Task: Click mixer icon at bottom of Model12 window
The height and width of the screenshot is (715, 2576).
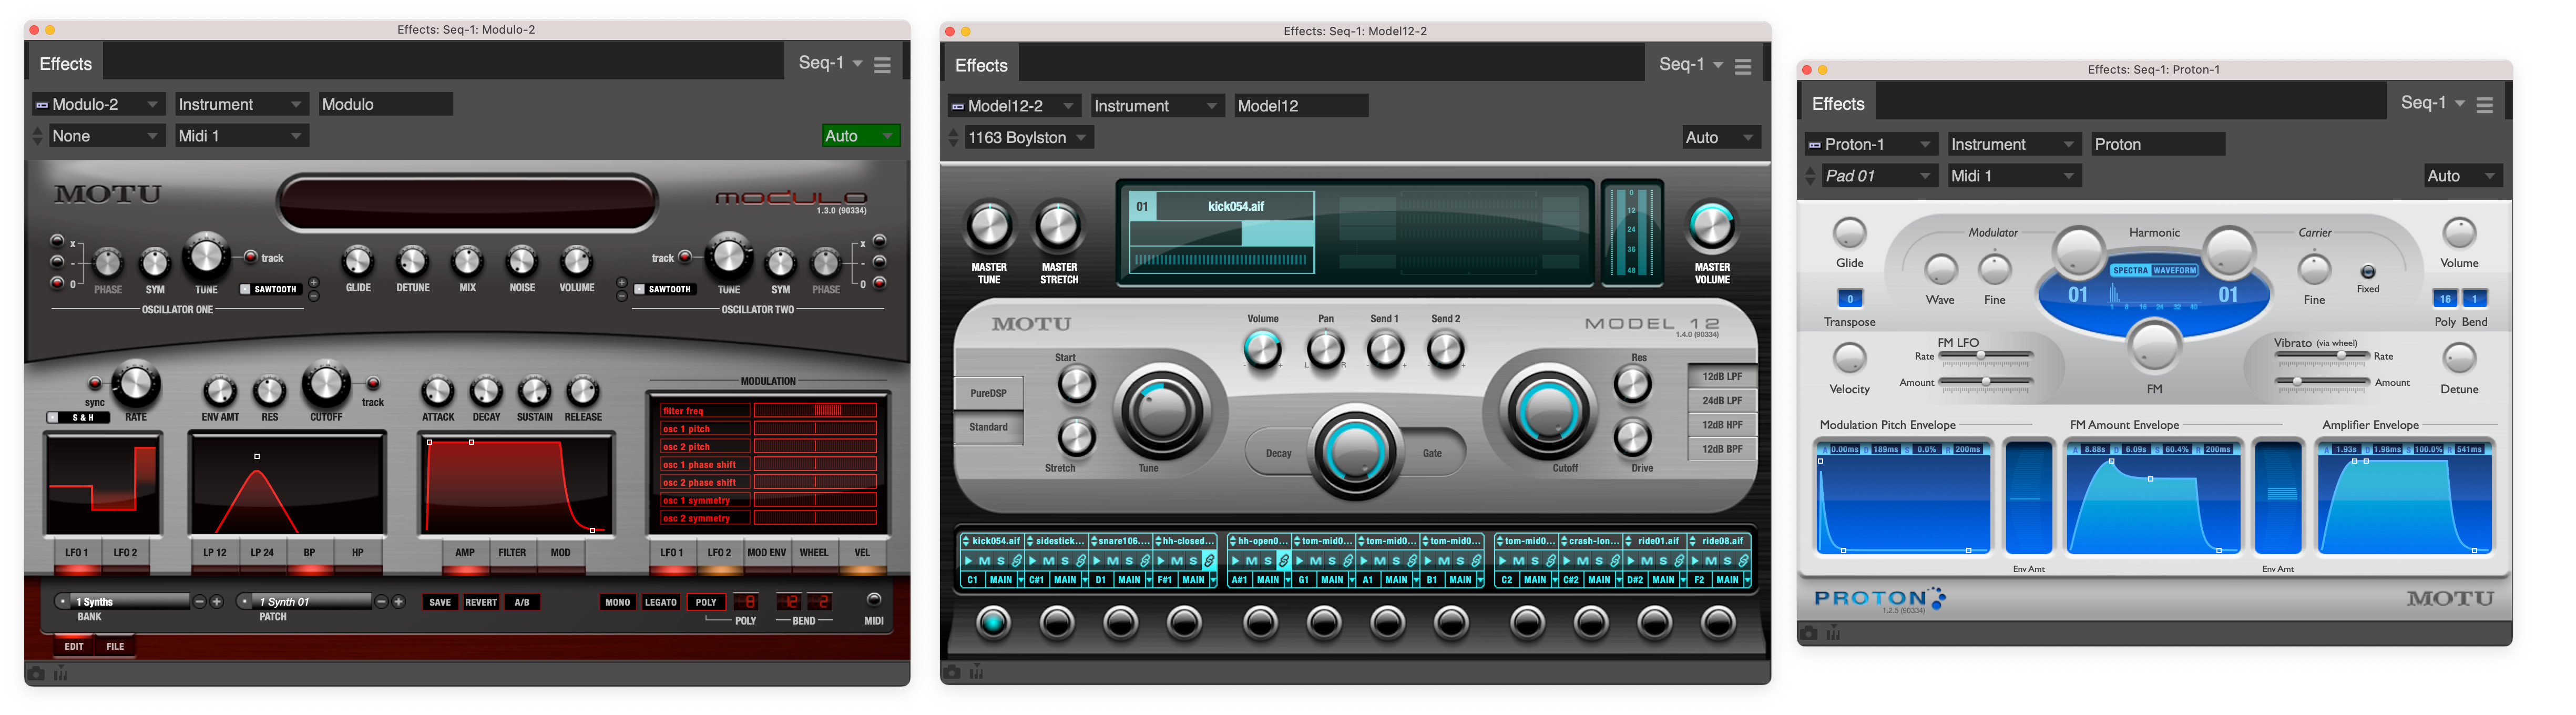Action: pos(976,673)
